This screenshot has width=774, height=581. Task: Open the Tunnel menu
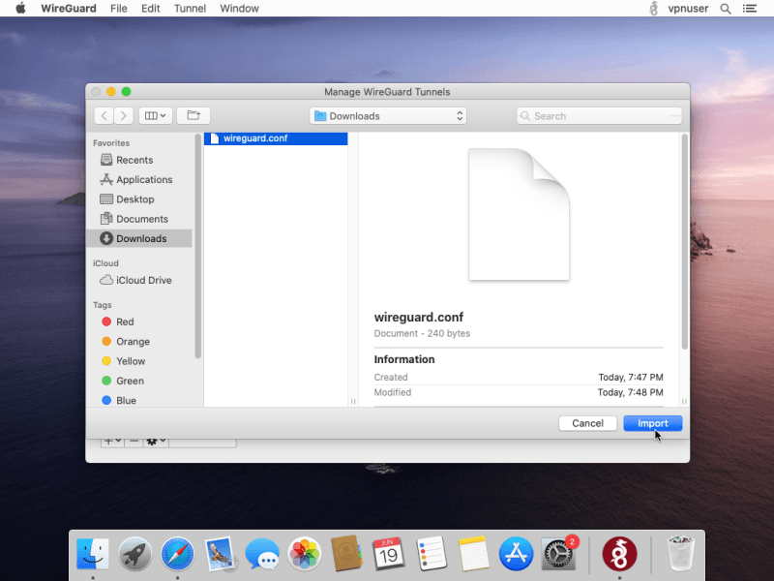tap(190, 9)
